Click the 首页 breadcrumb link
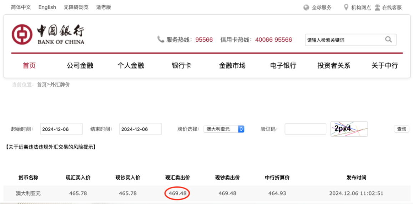The height and width of the screenshot is (204, 414). [42, 85]
